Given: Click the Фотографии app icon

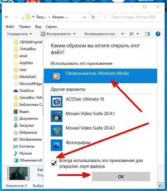Looking at the screenshot, I should coord(57,145).
